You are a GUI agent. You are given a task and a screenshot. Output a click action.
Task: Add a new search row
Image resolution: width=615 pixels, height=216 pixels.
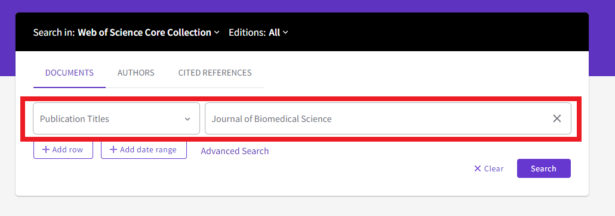pyautogui.click(x=63, y=149)
